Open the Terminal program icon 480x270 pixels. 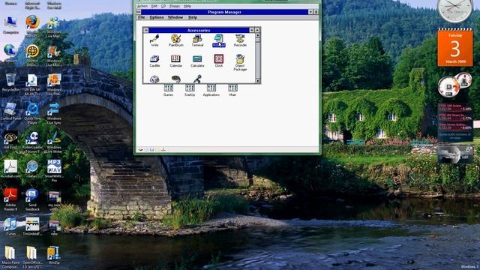click(197, 40)
